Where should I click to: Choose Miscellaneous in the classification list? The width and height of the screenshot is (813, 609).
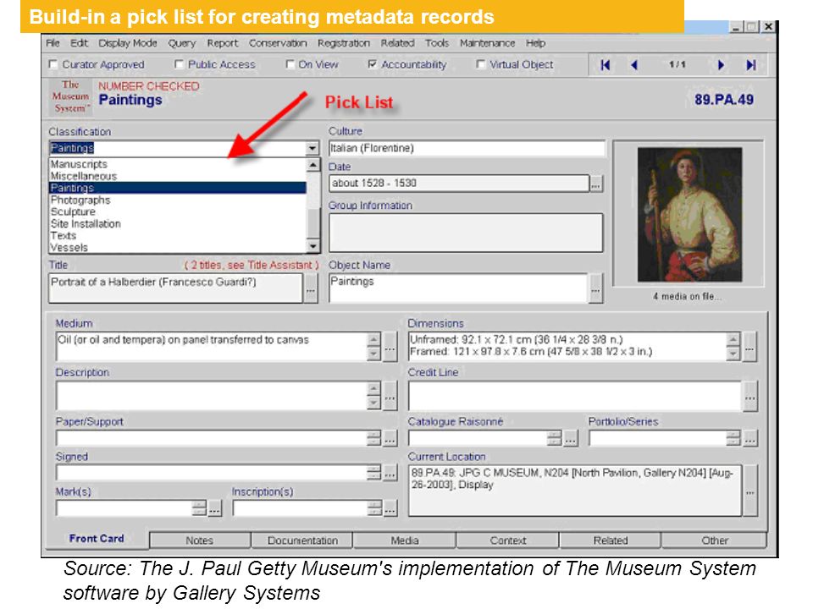pos(178,176)
